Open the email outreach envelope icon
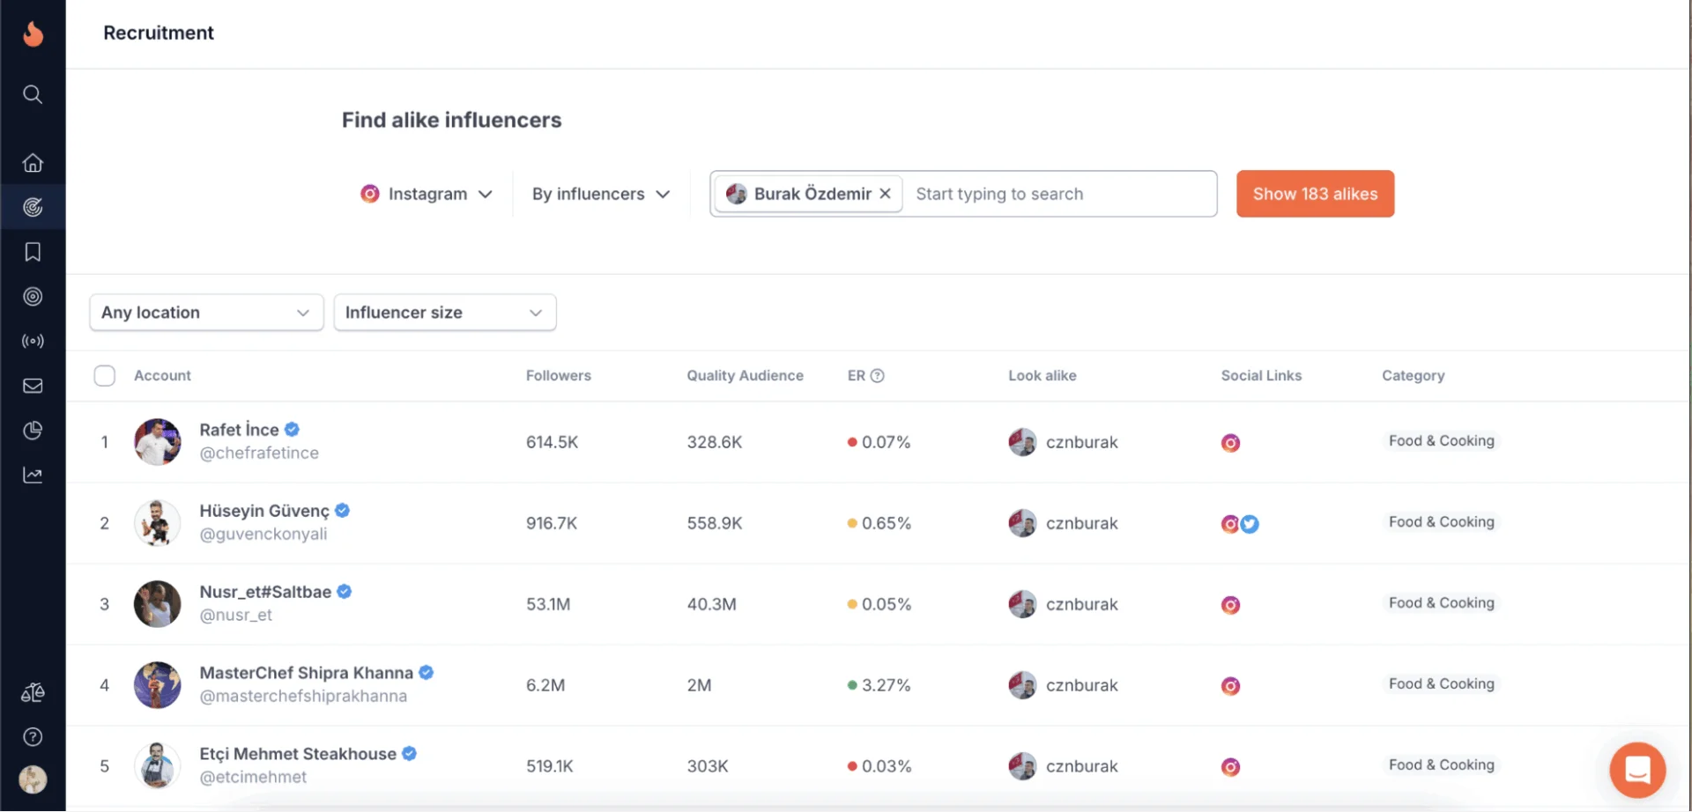The width and height of the screenshot is (1692, 812). tap(33, 386)
